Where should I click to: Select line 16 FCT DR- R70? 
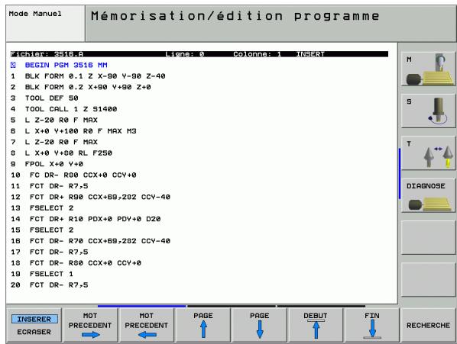coord(90,241)
